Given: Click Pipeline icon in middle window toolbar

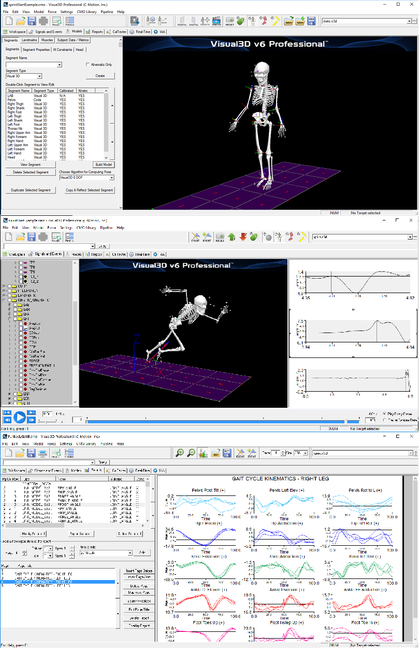Looking at the screenshot, I should tap(70, 237).
